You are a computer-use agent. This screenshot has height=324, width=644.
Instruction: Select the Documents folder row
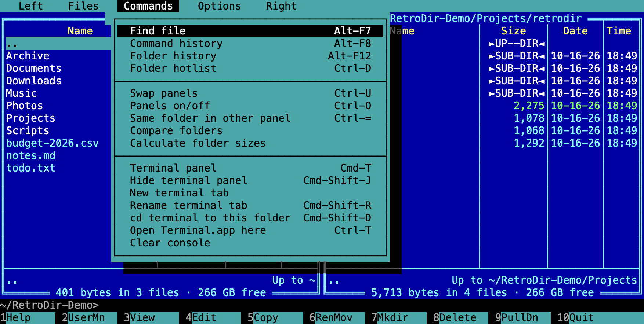pyautogui.click(x=58, y=69)
